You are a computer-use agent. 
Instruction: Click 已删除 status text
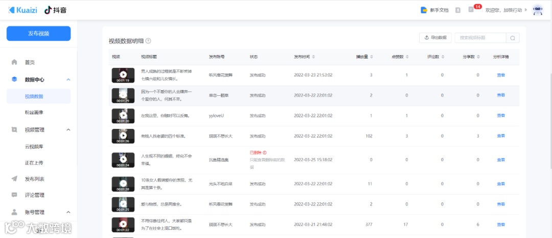[x=255, y=153]
